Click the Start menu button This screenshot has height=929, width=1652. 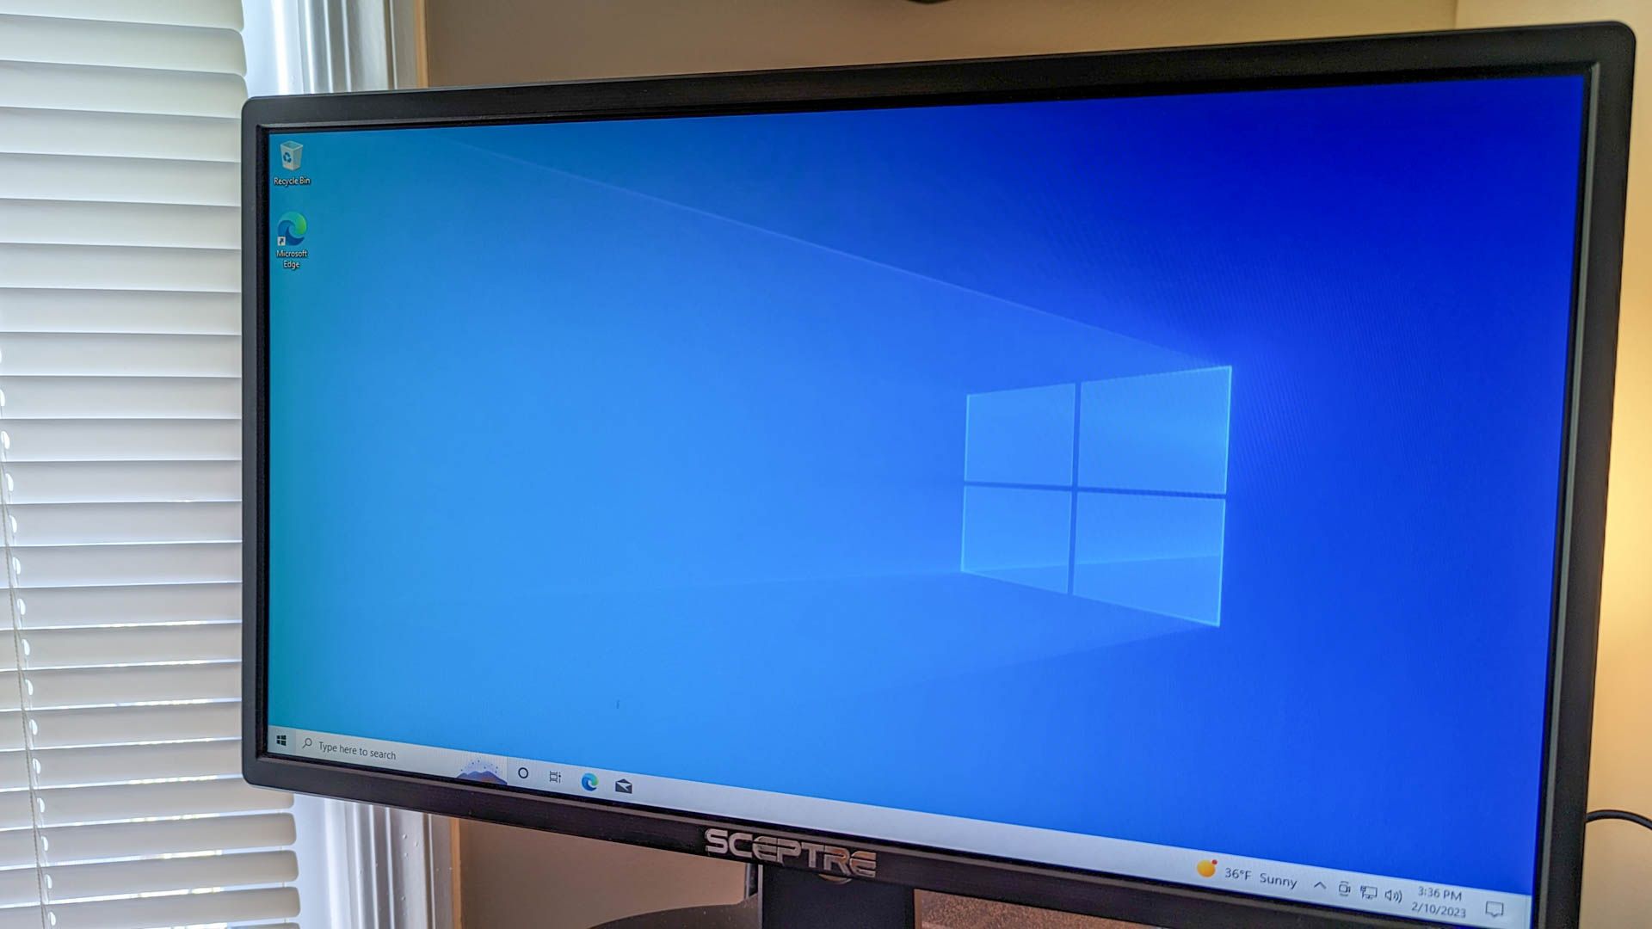click(x=281, y=751)
